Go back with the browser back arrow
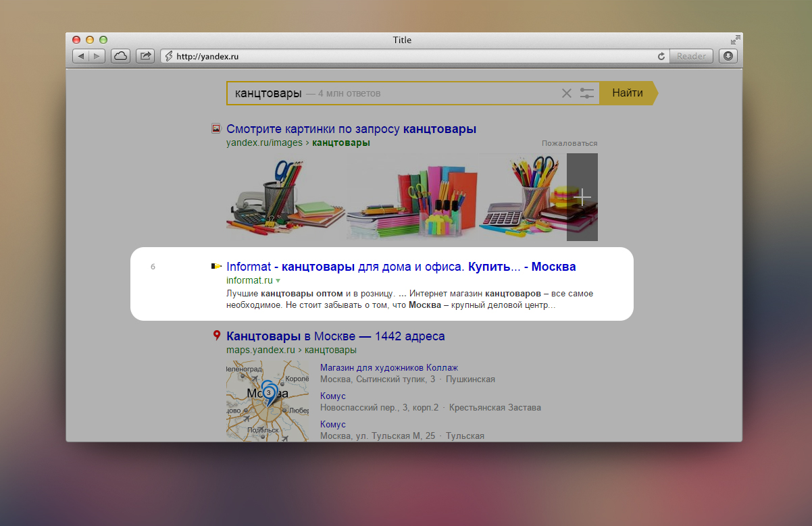Image resolution: width=812 pixels, height=526 pixels. click(81, 56)
